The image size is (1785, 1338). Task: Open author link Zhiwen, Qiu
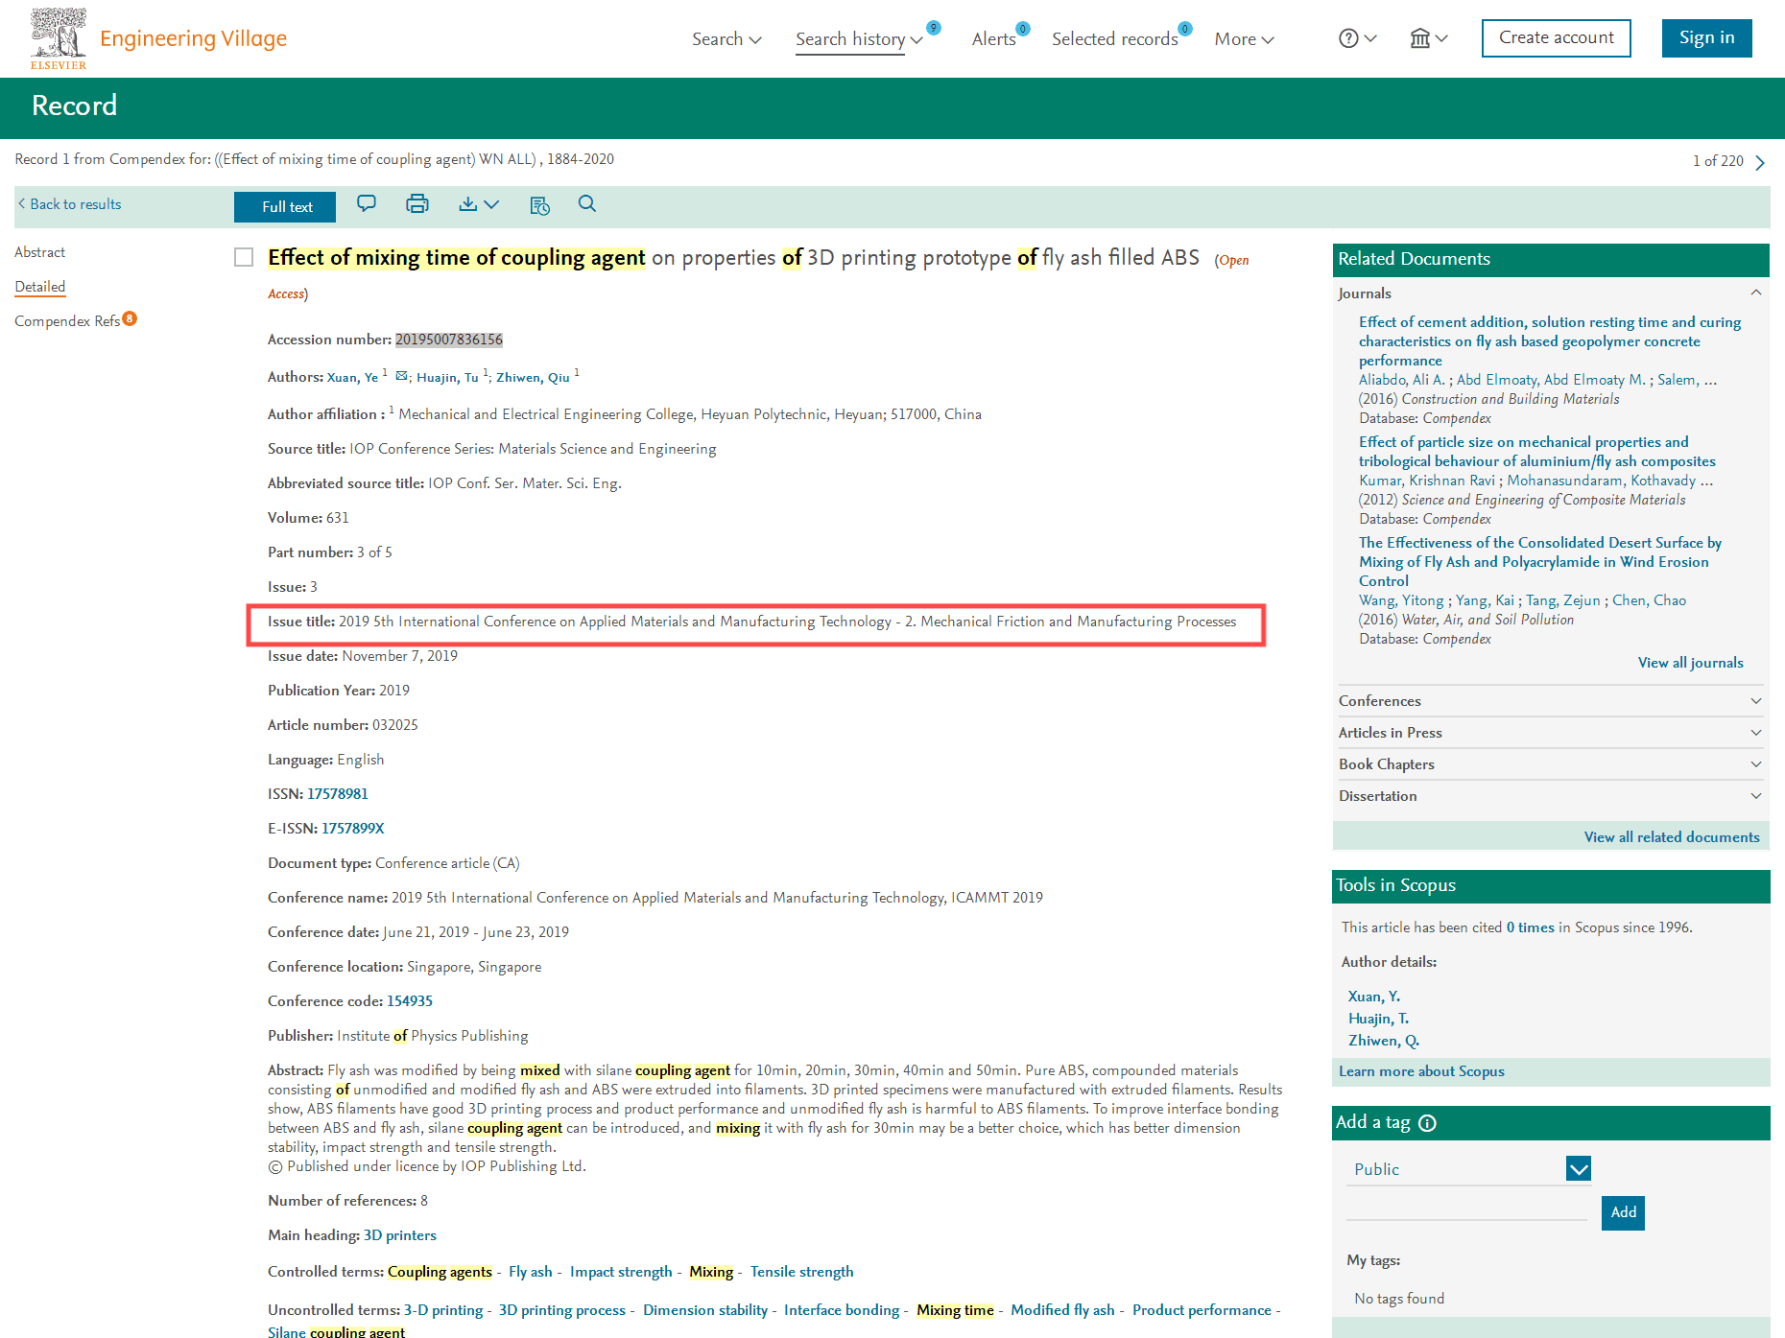pyautogui.click(x=533, y=377)
